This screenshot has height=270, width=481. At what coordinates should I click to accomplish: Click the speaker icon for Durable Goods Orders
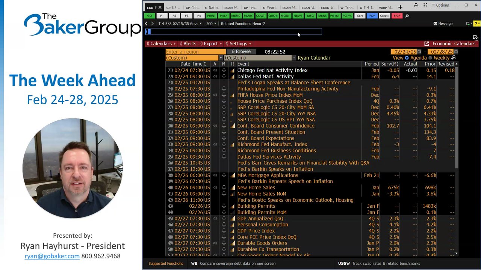[215, 243]
